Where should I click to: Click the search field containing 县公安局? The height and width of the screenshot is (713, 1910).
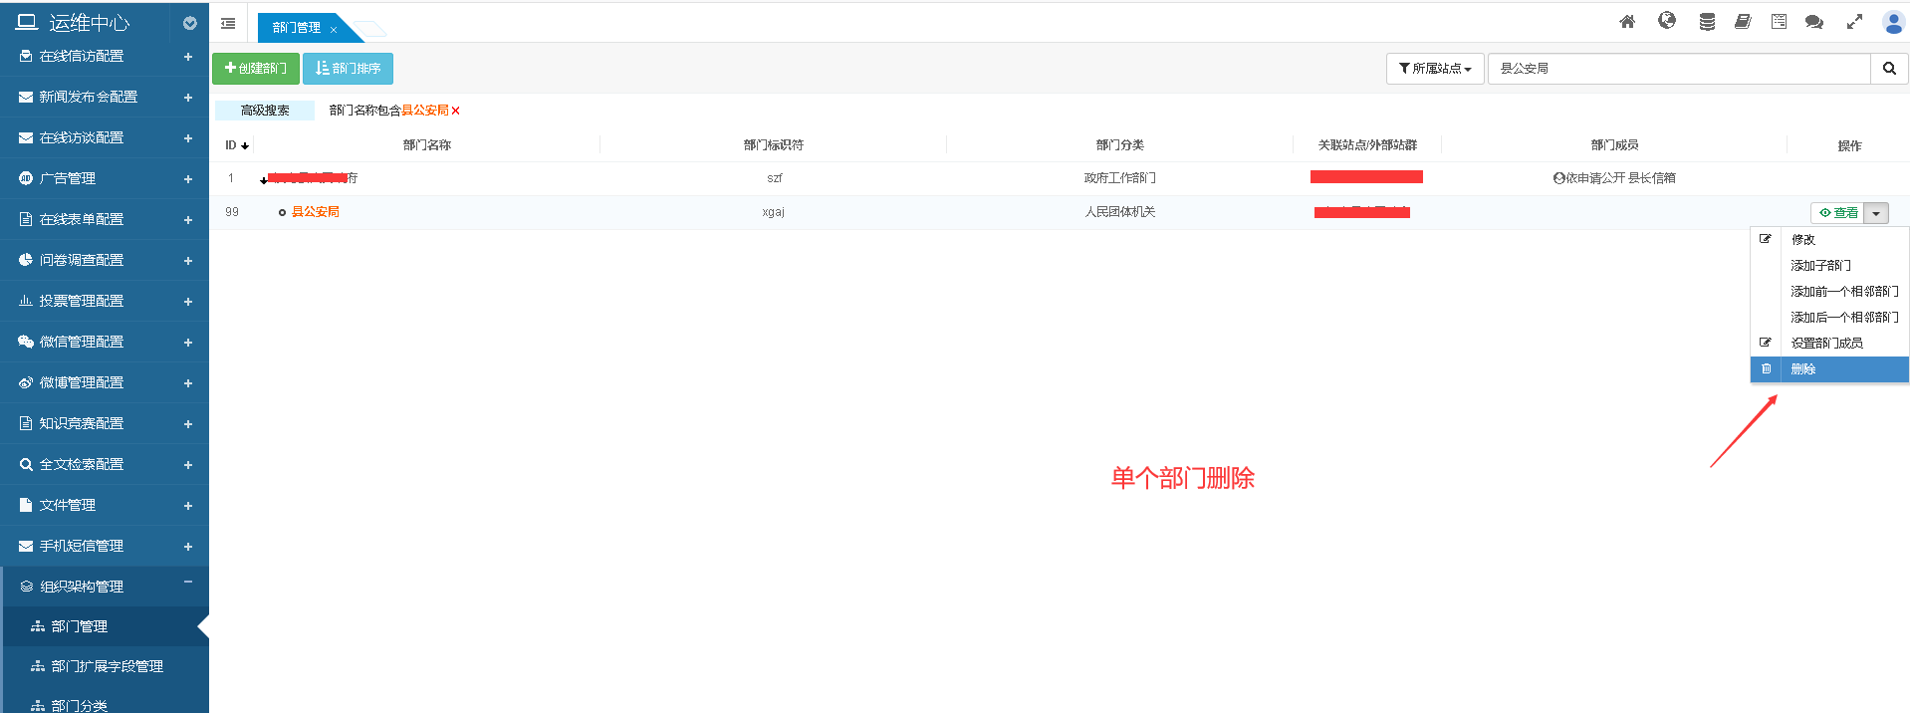(x=1678, y=69)
